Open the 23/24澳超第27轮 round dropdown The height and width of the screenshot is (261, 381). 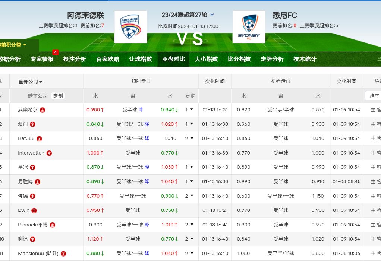(x=212, y=15)
